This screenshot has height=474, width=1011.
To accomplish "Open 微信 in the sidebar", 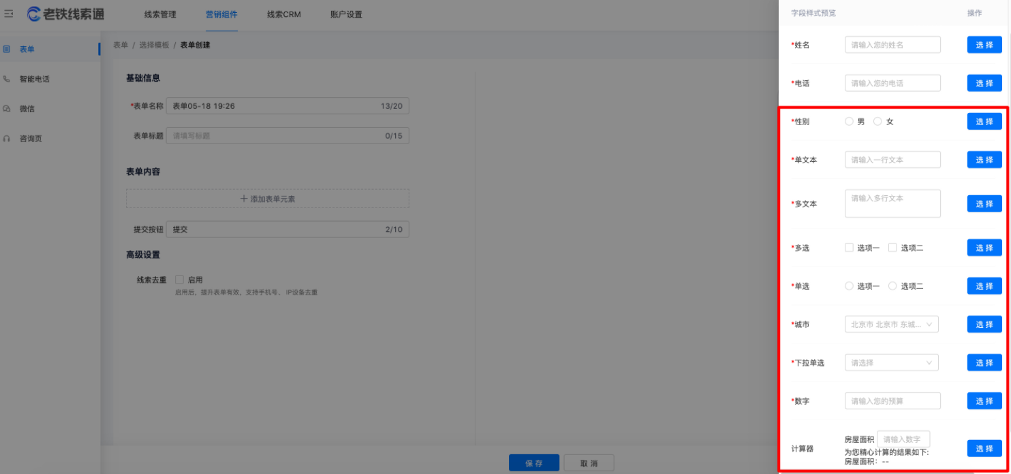I will click(27, 109).
